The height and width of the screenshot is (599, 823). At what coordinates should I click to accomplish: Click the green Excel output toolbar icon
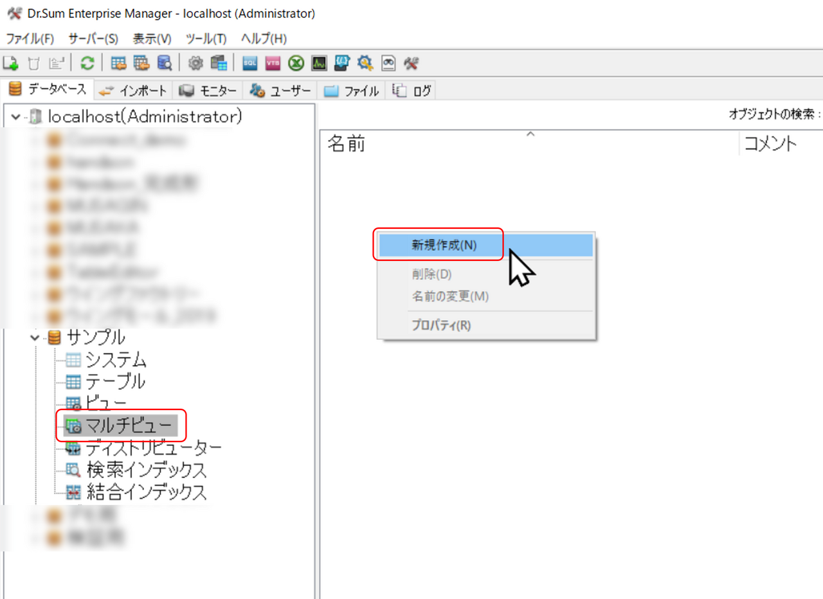[296, 63]
